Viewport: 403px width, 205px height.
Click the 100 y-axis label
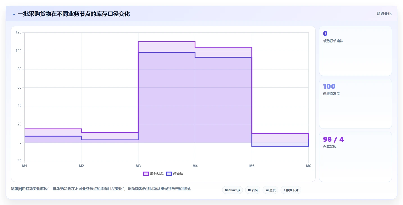(19, 51)
